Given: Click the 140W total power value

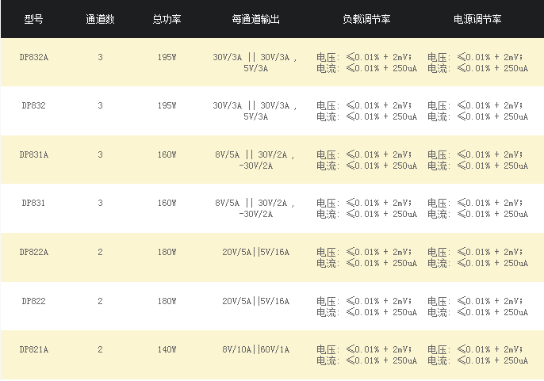Looking at the screenshot, I should [x=167, y=349].
